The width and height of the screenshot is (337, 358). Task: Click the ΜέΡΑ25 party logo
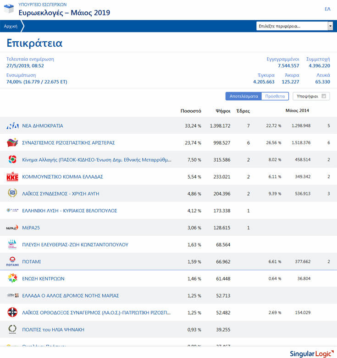12,228
